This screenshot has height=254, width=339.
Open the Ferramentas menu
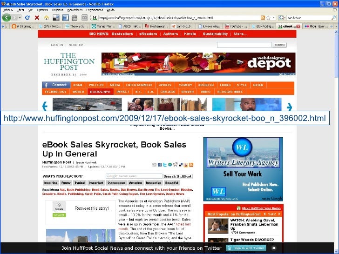(95, 10)
